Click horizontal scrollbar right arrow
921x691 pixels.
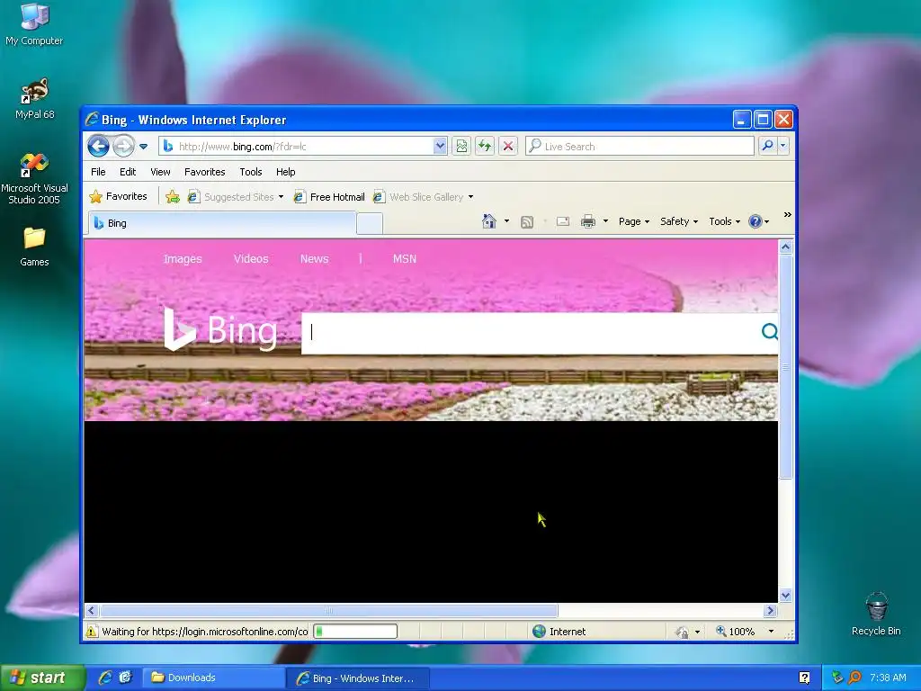click(770, 611)
